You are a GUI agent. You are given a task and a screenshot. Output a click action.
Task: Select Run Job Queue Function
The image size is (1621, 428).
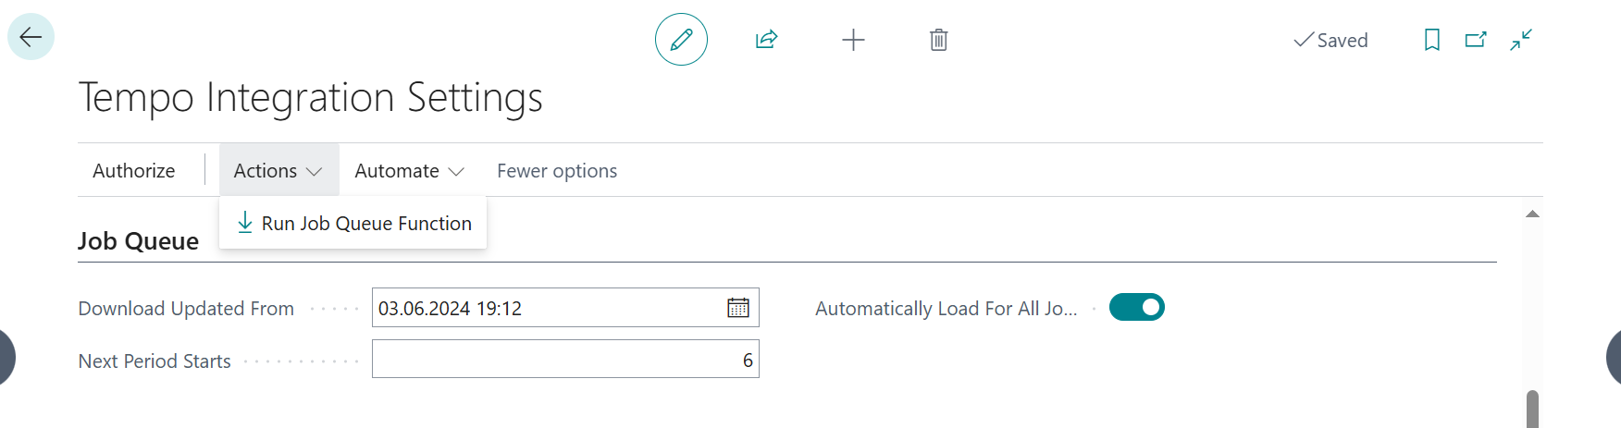point(354,223)
